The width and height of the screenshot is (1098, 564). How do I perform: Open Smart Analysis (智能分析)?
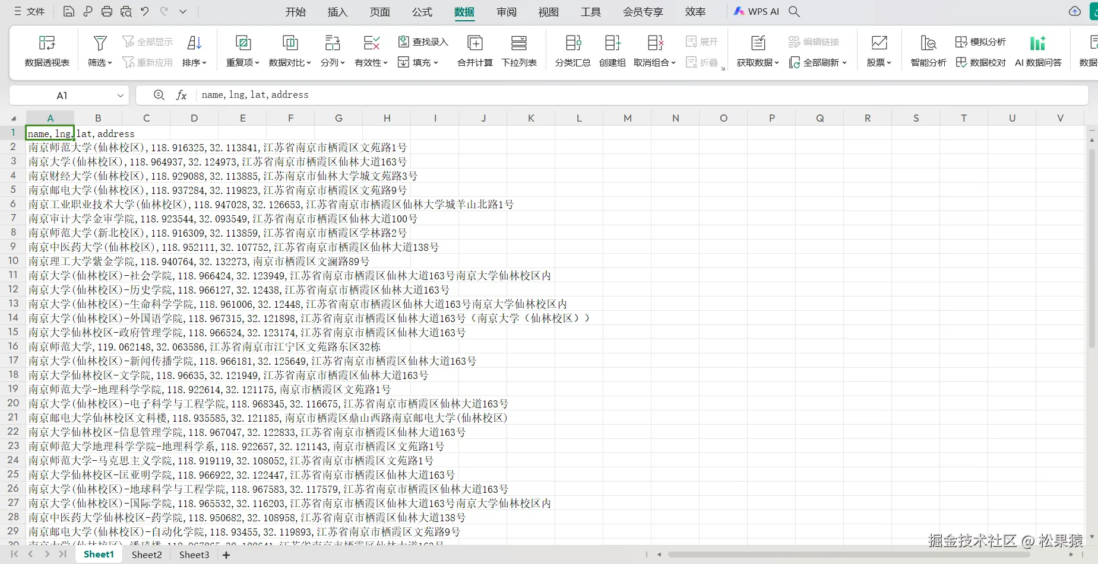928,50
